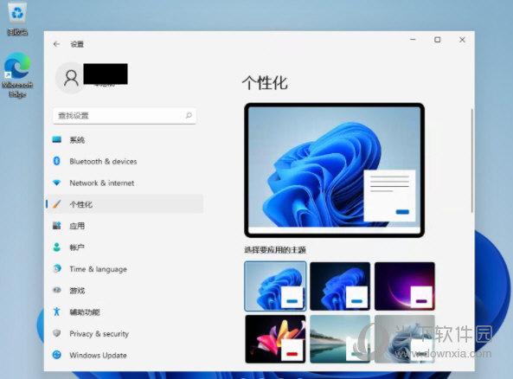513x379 pixels.
Task: Select the 系统 monitor icon
Action: pos(56,140)
